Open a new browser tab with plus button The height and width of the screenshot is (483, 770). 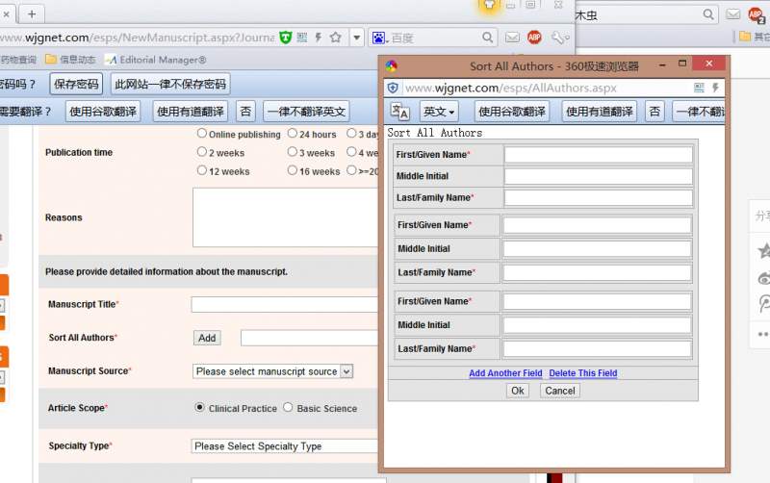(32, 14)
